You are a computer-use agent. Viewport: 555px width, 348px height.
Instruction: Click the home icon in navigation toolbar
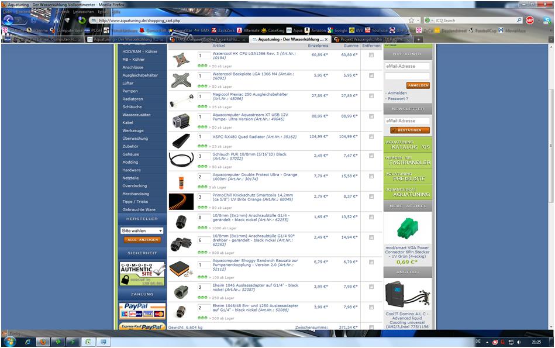point(56,20)
